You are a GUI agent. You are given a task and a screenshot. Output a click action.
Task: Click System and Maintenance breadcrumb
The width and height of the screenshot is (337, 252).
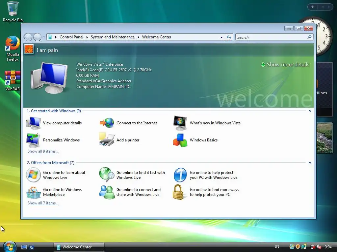point(113,37)
